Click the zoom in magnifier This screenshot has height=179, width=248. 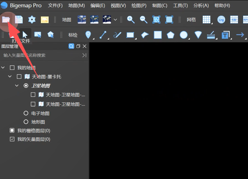(x=131, y=20)
